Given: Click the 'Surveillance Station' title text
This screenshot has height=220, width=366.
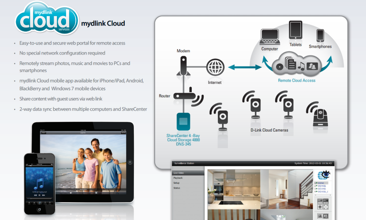Looking at the screenshot, I should coord(184,163).
